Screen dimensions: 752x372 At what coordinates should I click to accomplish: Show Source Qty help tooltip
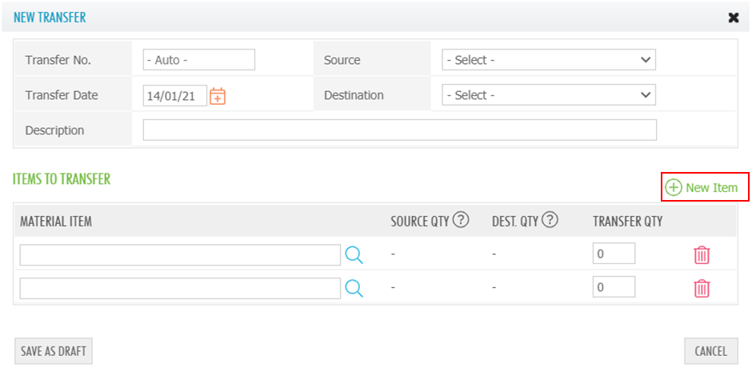(x=461, y=221)
